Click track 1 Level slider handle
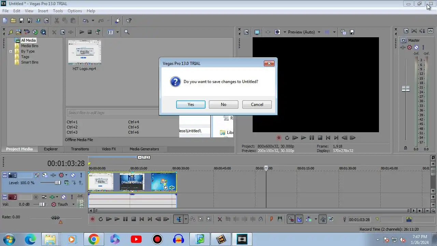The image size is (437, 246). click(58, 183)
